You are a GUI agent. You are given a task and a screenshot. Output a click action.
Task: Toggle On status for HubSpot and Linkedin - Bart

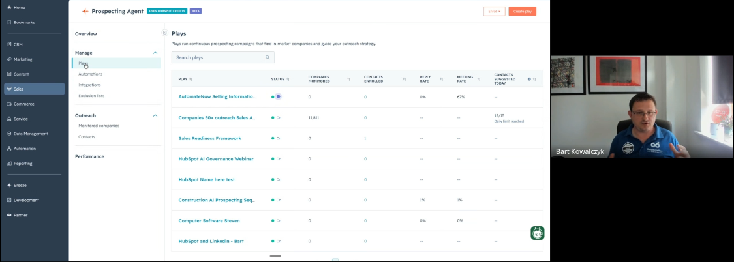pyautogui.click(x=277, y=241)
